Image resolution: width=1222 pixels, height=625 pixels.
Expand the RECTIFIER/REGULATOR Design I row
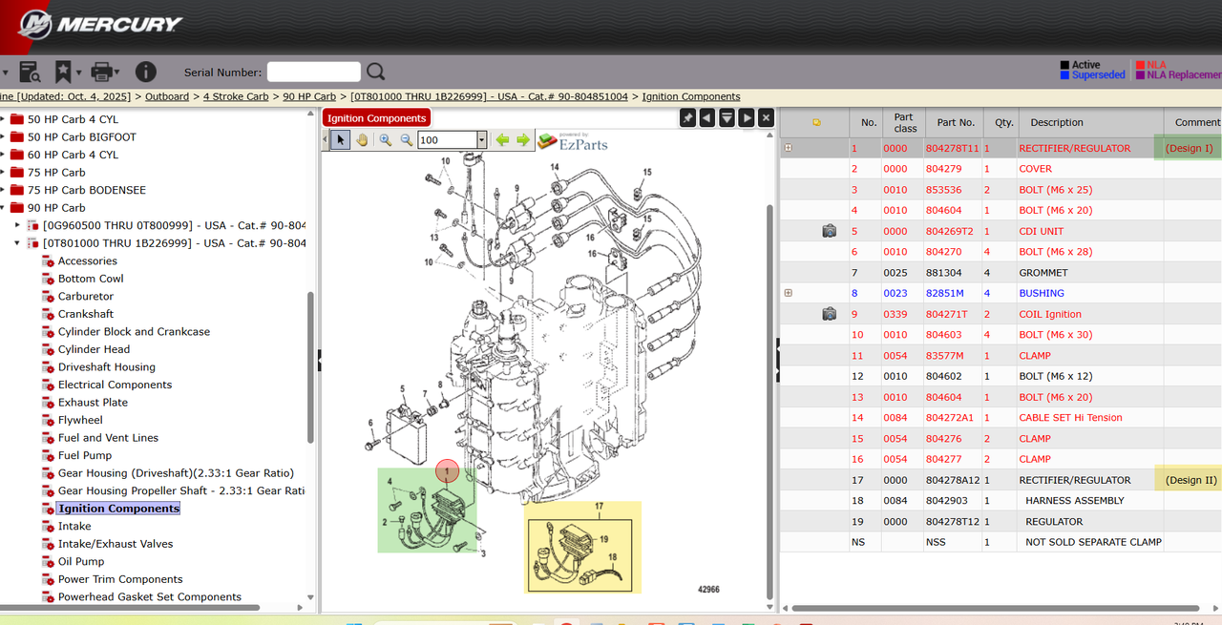tap(788, 148)
